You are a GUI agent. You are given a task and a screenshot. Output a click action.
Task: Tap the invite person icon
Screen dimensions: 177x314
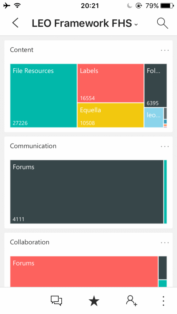click(132, 301)
